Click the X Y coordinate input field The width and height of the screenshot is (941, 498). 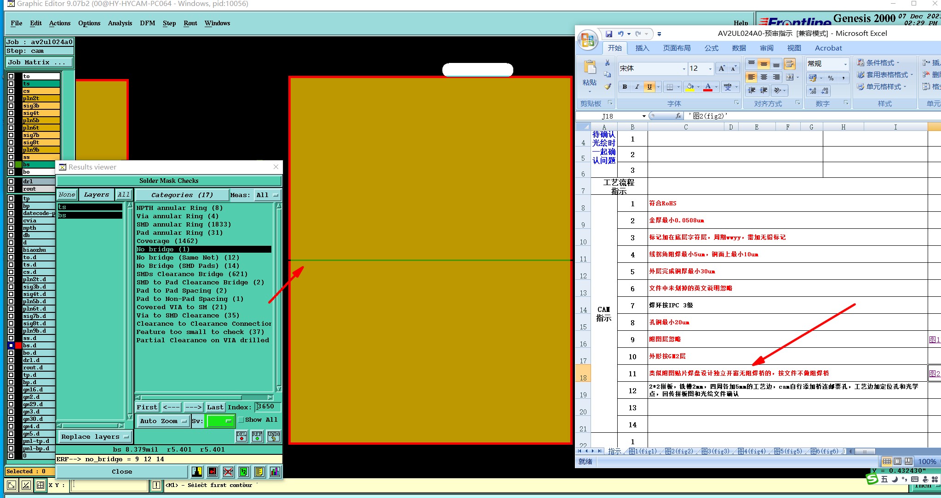pyautogui.click(x=109, y=485)
